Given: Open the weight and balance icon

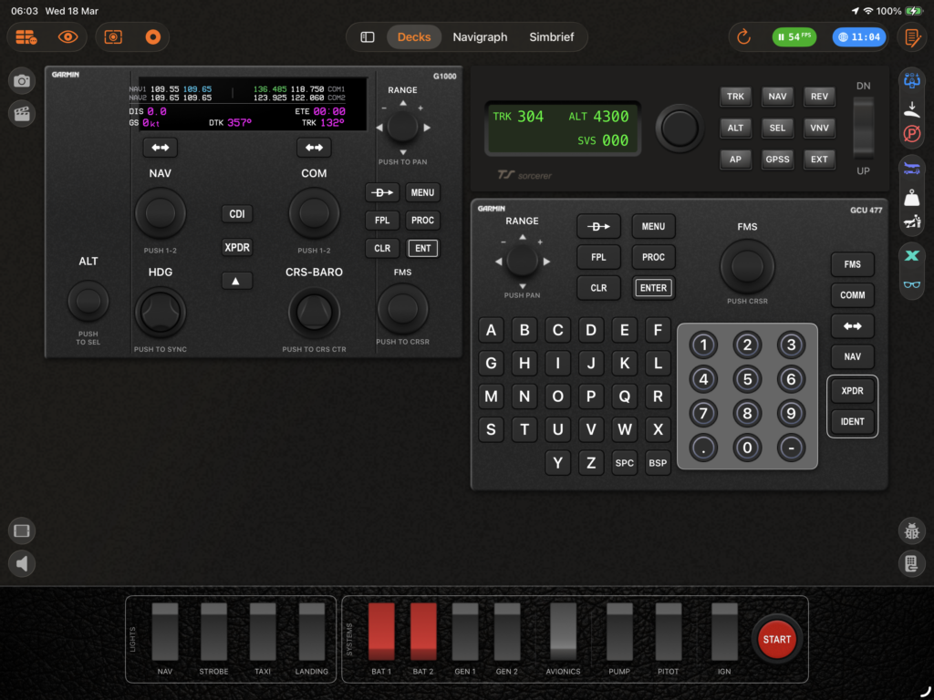Looking at the screenshot, I should [911, 196].
